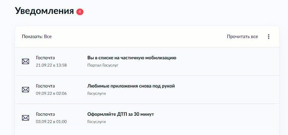
Task: Click the envelope icon for the 09.09.22 message
Action: coord(25,89)
